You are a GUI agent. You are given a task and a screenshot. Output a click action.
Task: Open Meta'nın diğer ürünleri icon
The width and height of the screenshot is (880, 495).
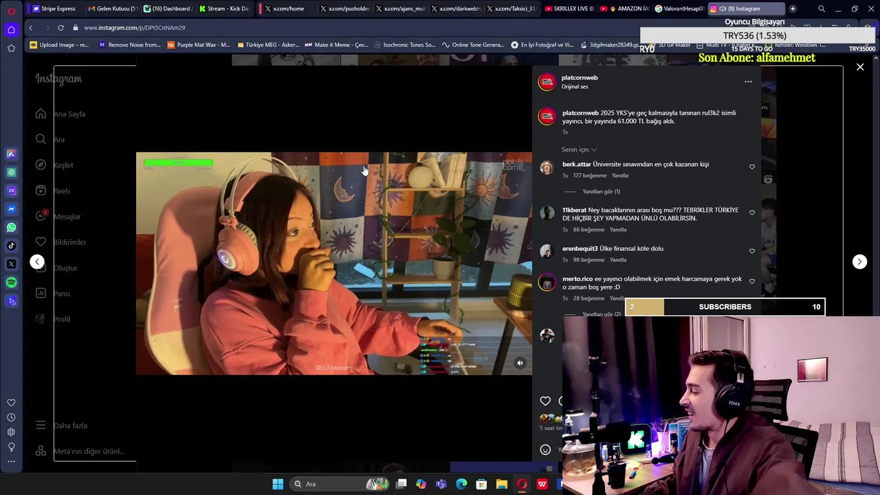pyautogui.click(x=41, y=451)
